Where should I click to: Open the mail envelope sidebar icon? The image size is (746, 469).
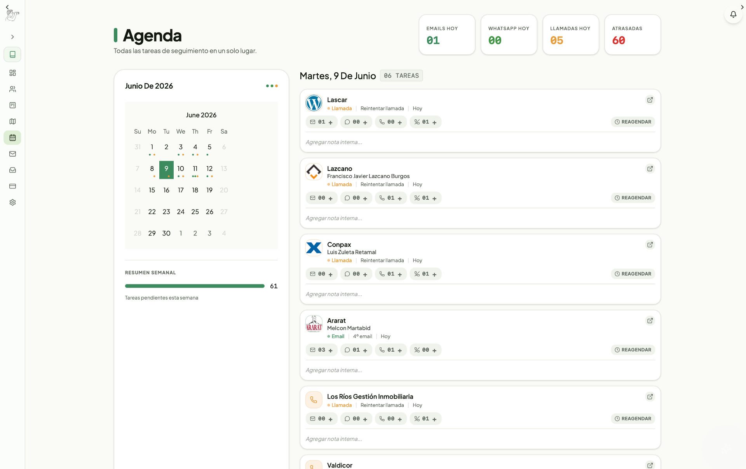tap(12, 154)
